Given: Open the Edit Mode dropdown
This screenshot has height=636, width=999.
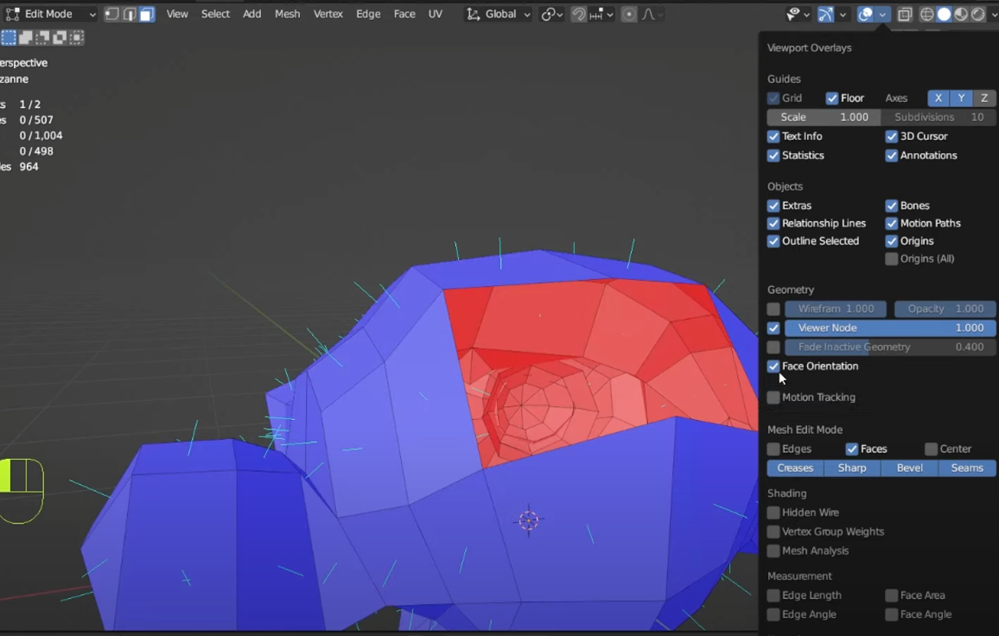Looking at the screenshot, I should (52, 14).
